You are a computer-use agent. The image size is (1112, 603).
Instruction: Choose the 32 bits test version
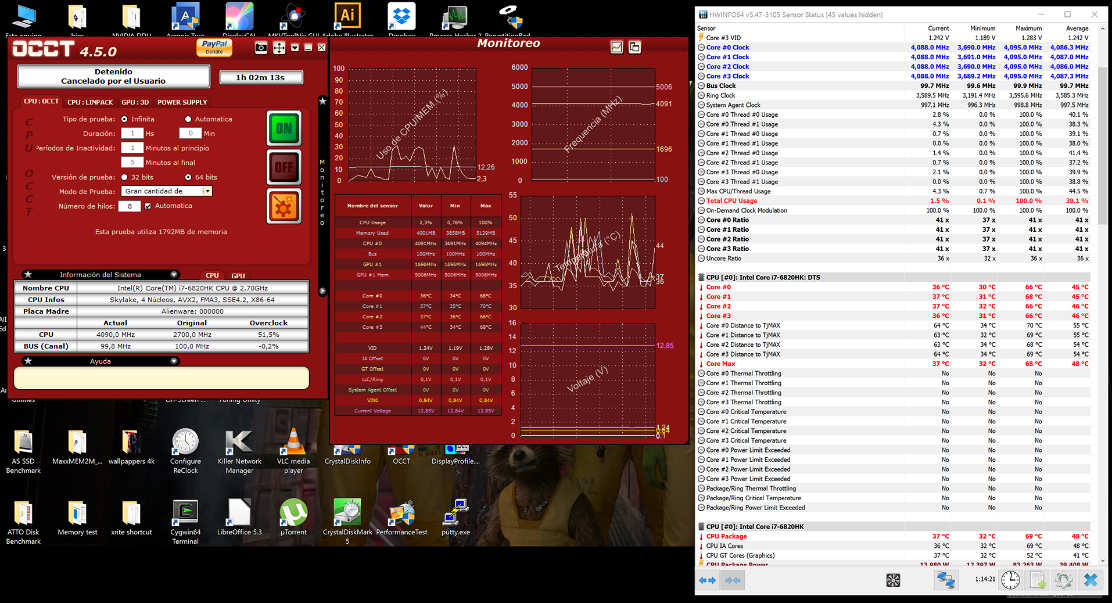(124, 177)
